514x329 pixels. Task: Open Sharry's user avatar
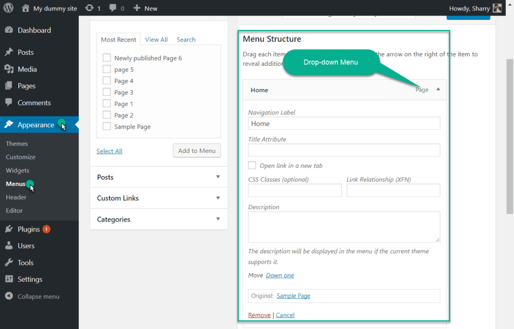pos(497,8)
